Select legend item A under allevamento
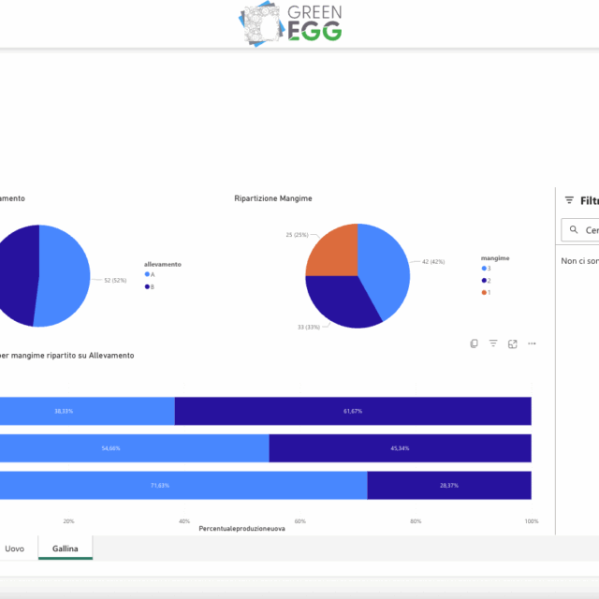The image size is (599, 599). [150, 274]
